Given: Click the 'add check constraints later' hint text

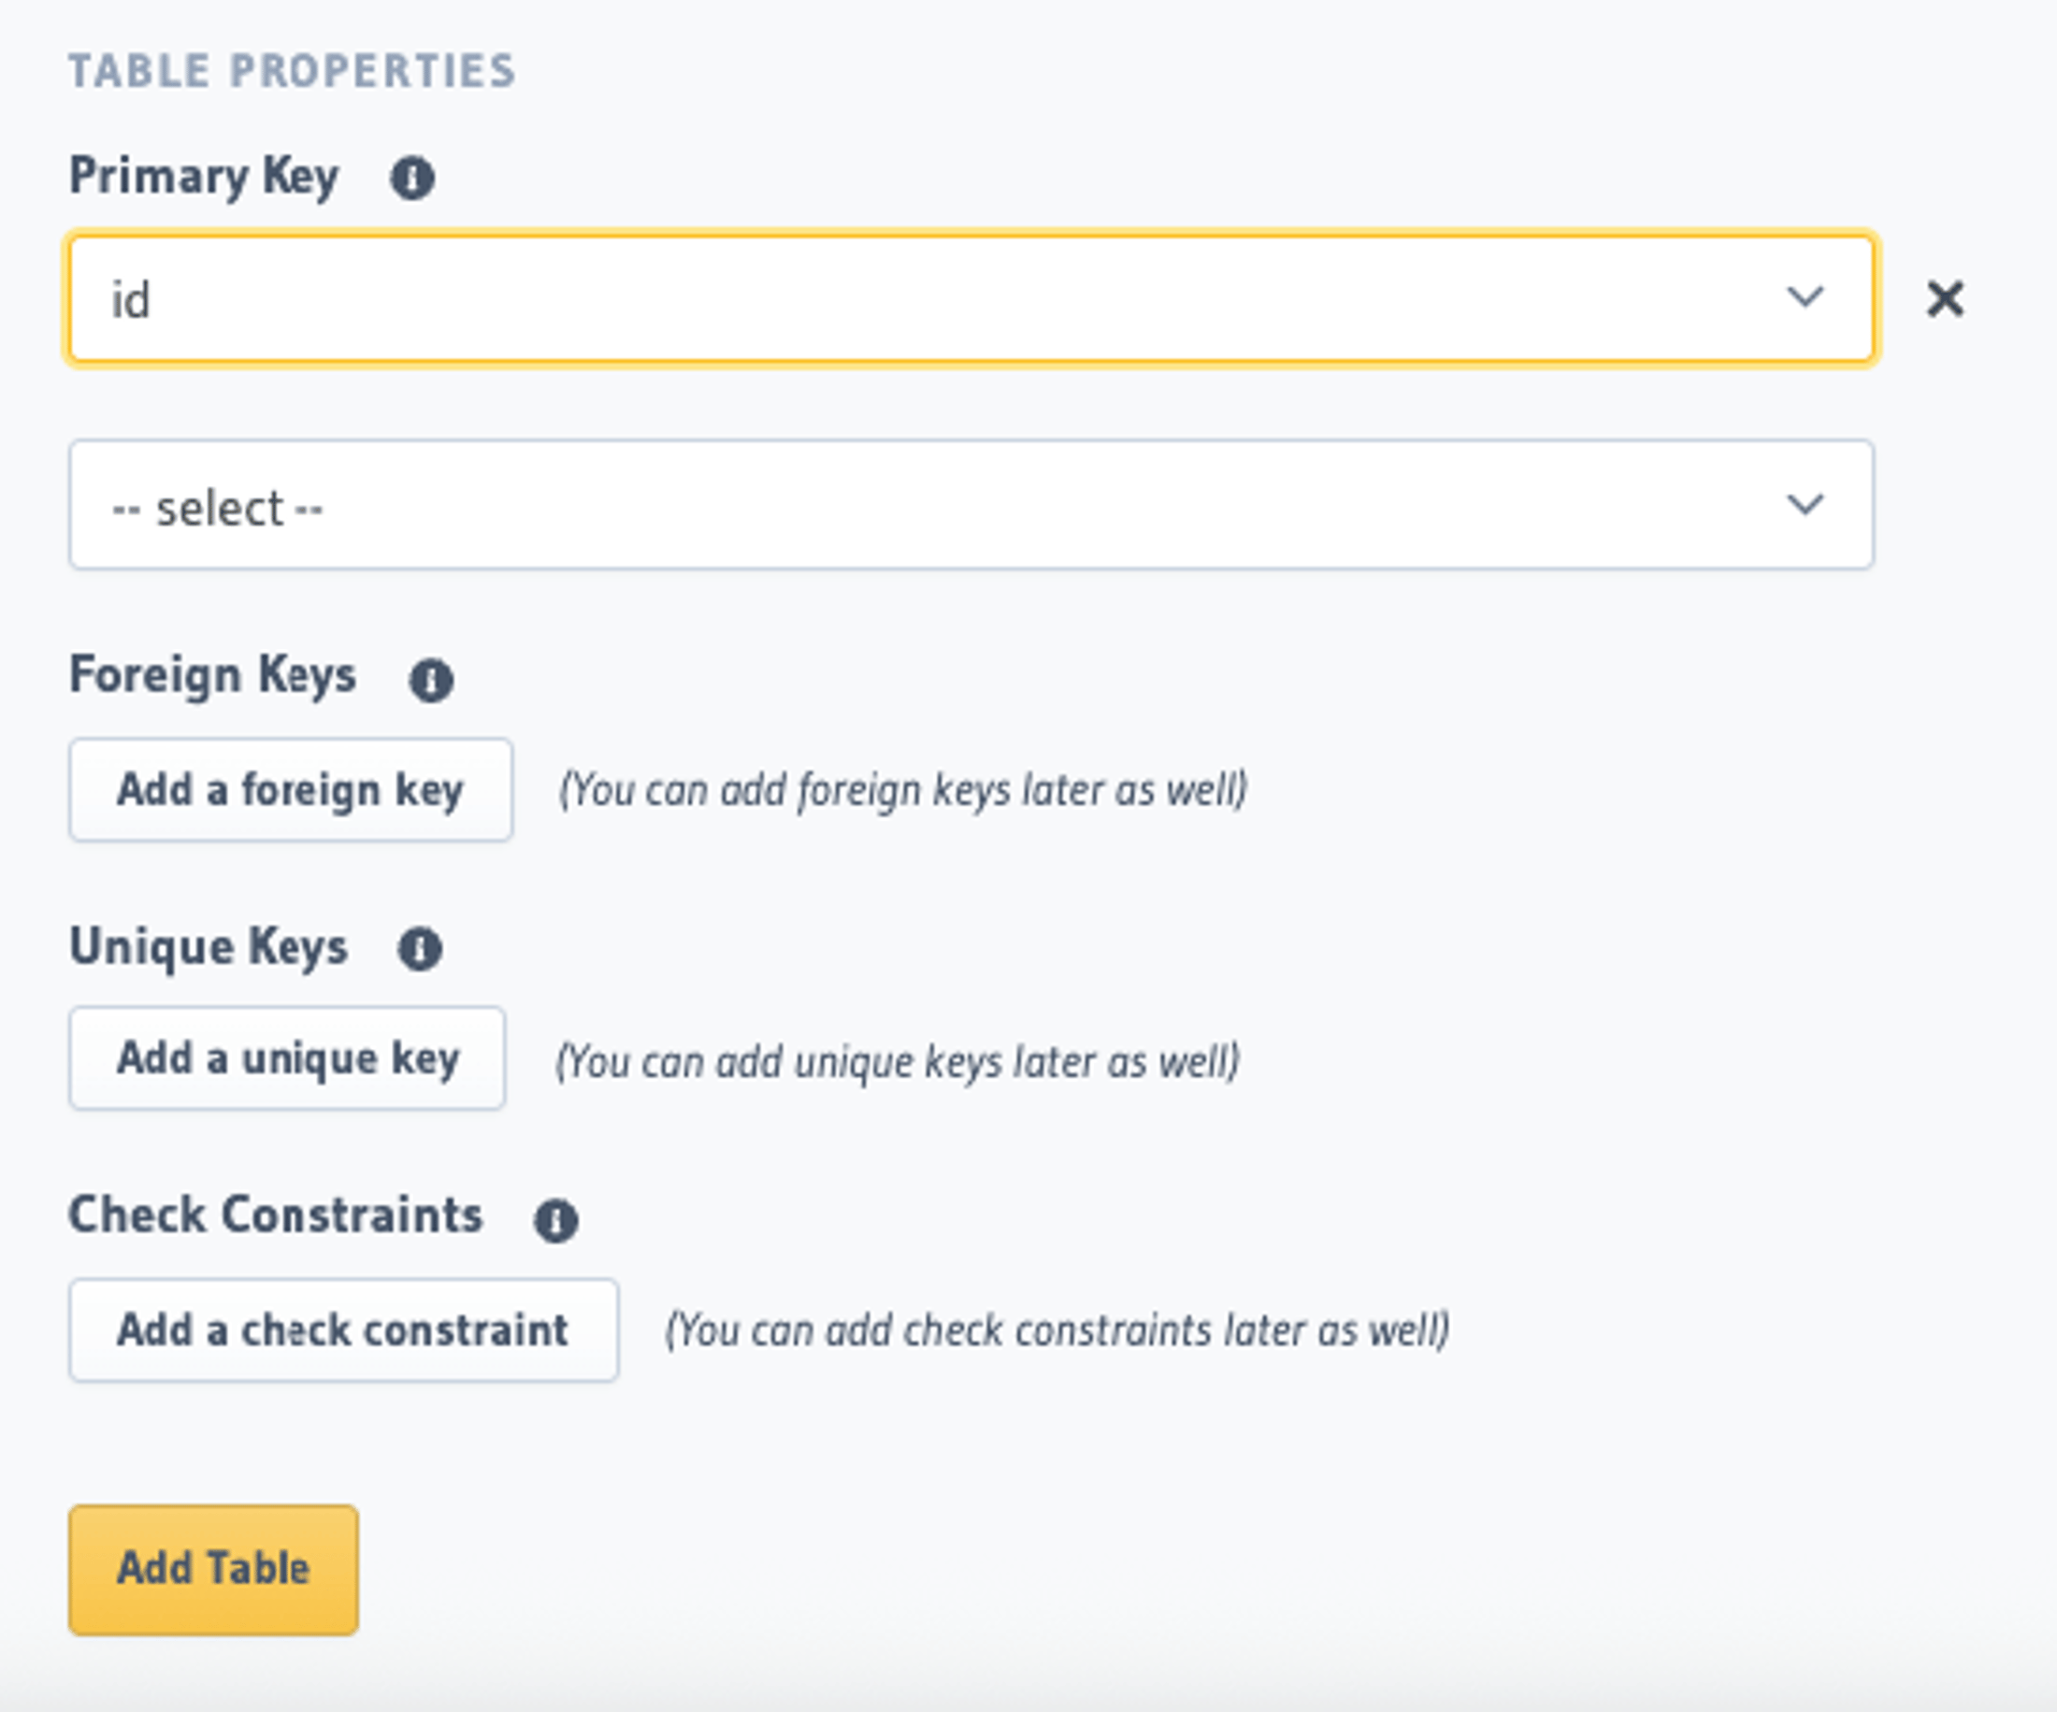Looking at the screenshot, I should point(1057,1331).
